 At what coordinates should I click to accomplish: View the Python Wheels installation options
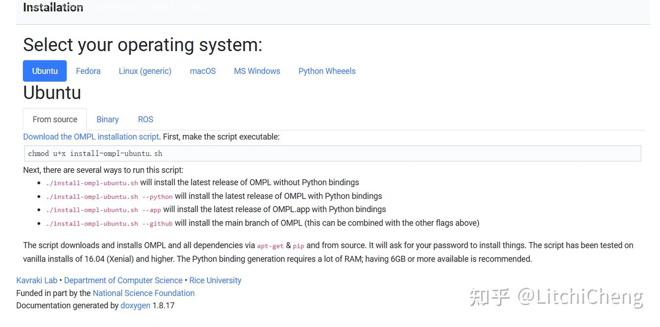(x=327, y=71)
